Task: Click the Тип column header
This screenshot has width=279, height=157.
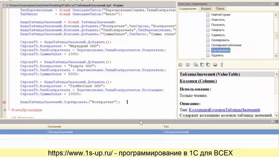Action: point(221,126)
